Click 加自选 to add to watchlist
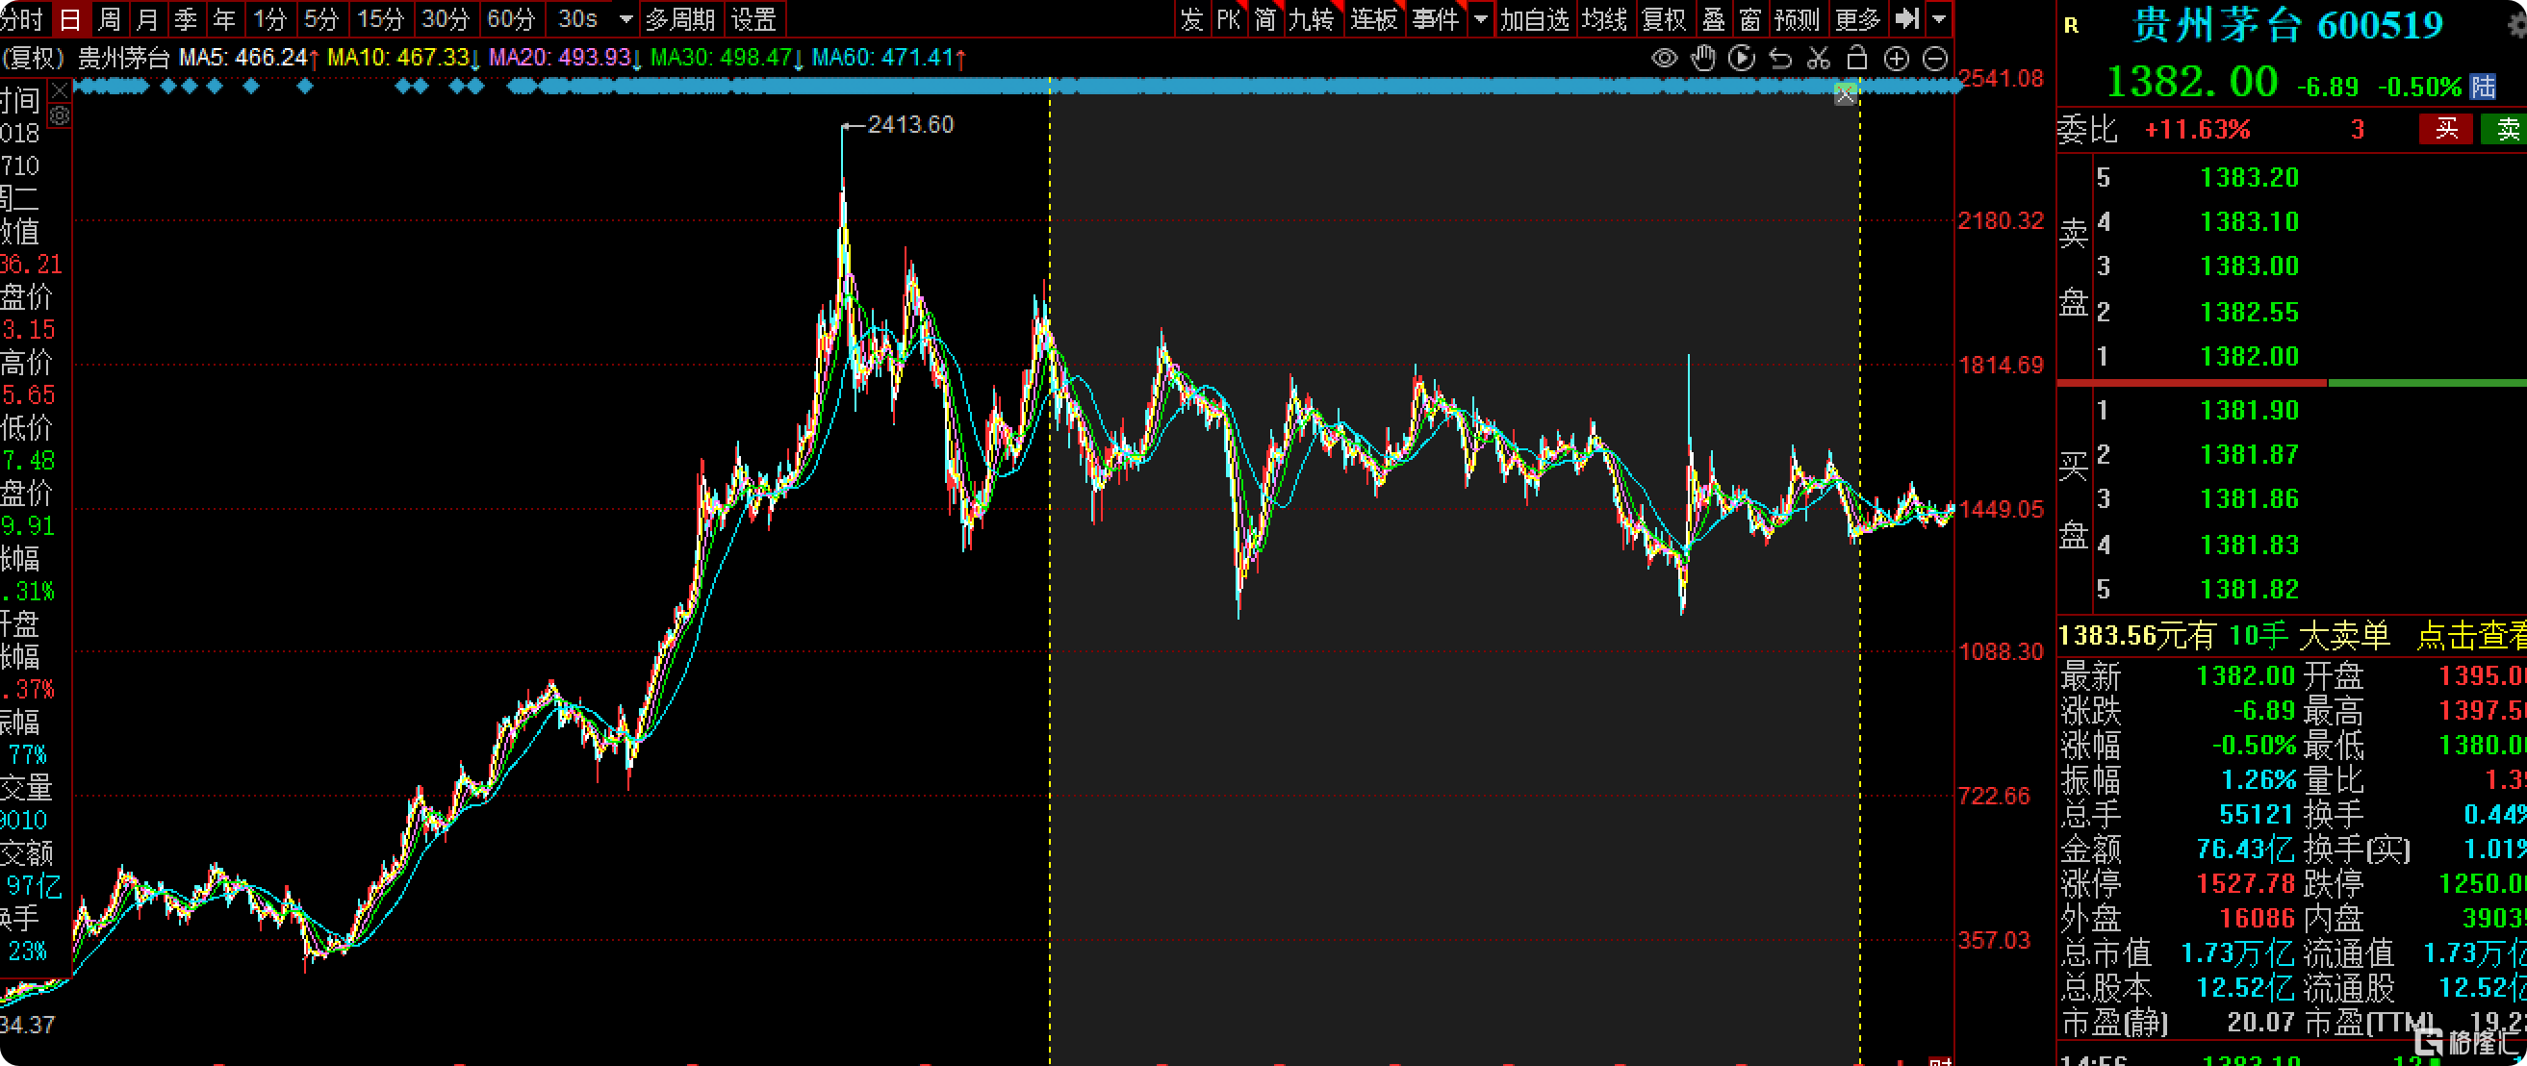 click(x=1535, y=18)
